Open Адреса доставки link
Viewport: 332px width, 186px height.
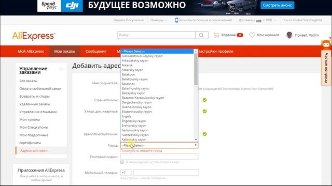[34, 150]
